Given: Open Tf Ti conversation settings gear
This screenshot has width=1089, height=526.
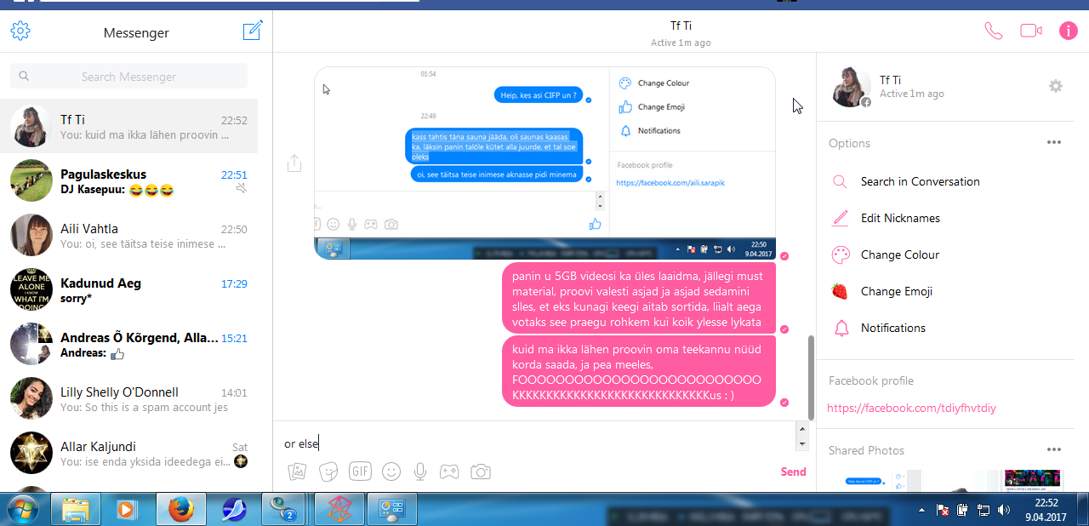Looking at the screenshot, I should coord(1056,86).
